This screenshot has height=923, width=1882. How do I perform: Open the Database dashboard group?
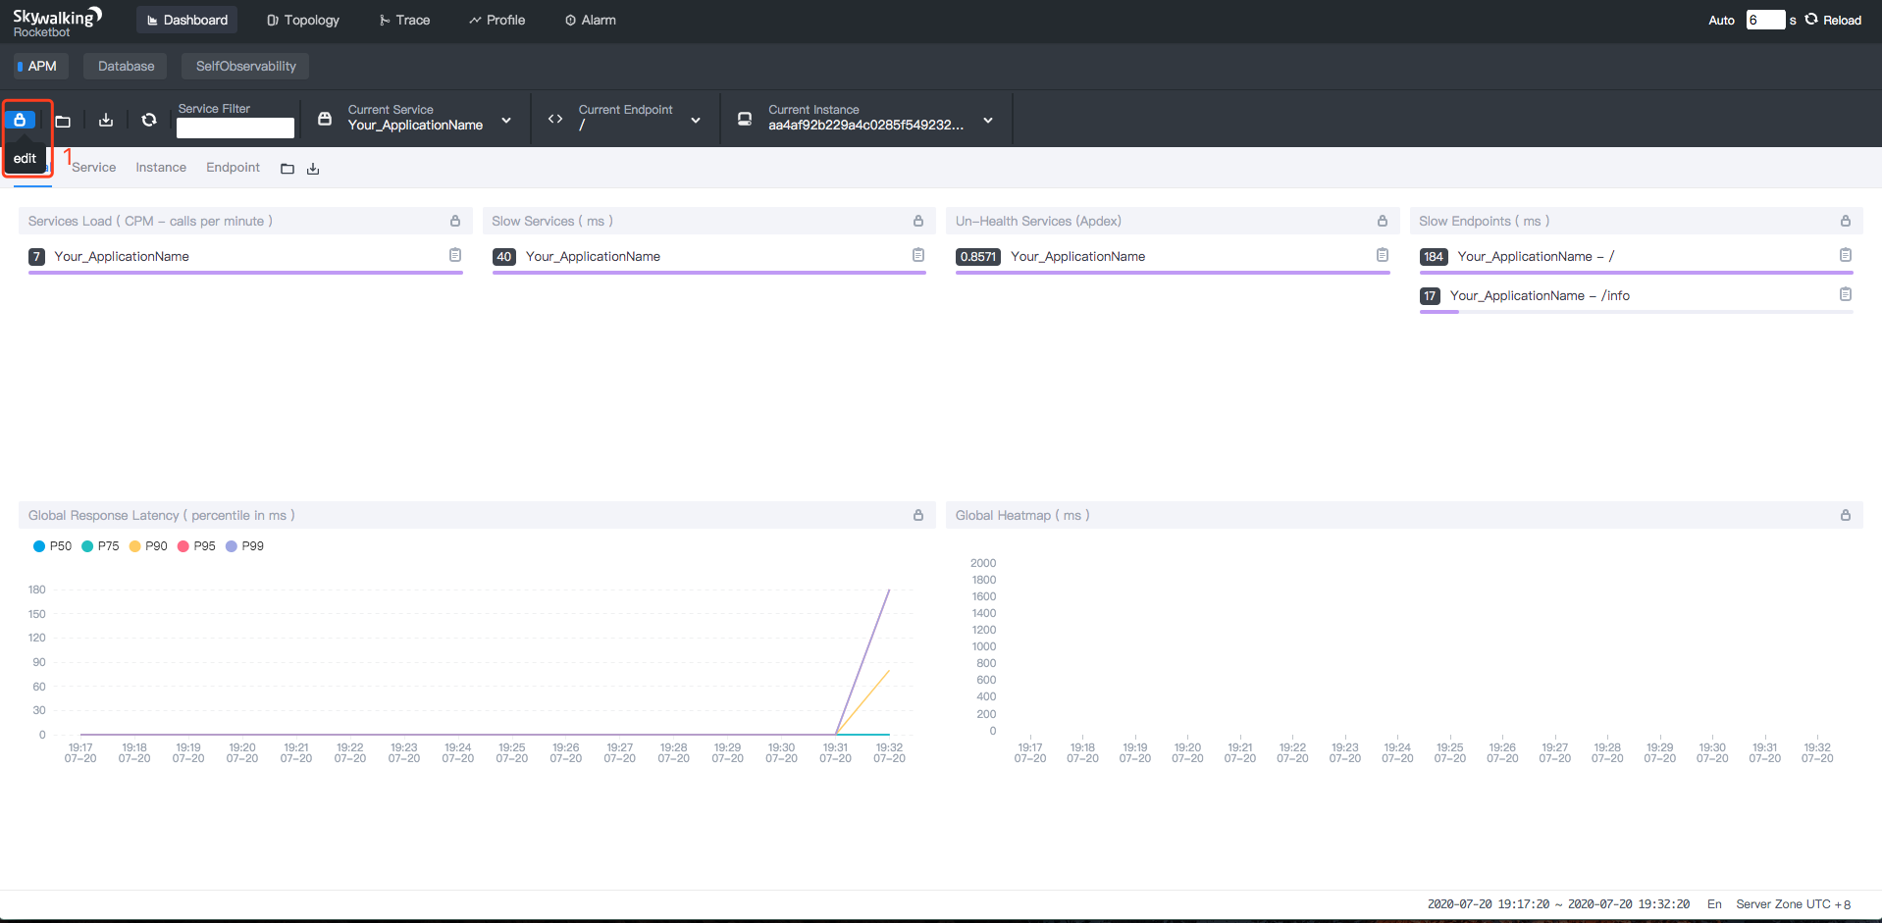coord(126,66)
